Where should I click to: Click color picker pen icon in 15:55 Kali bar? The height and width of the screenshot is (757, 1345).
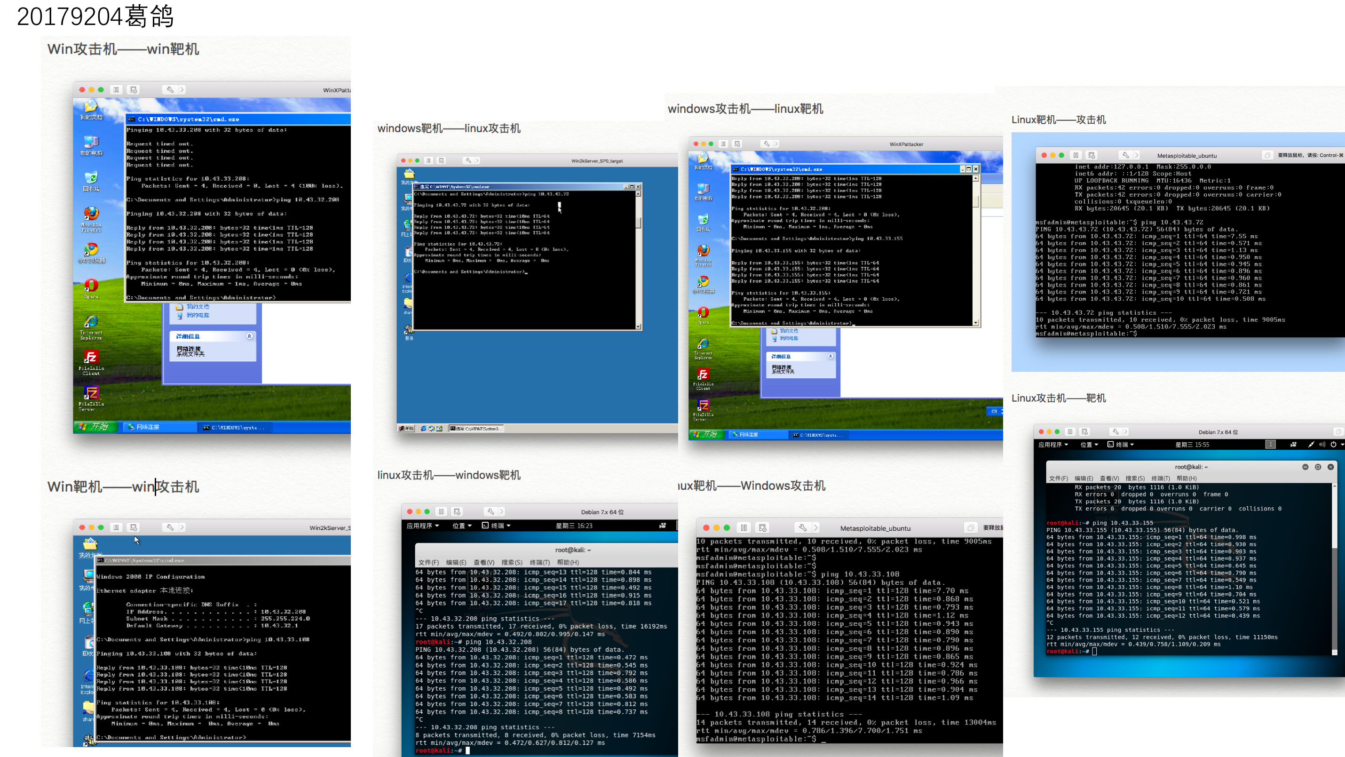coord(1311,445)
